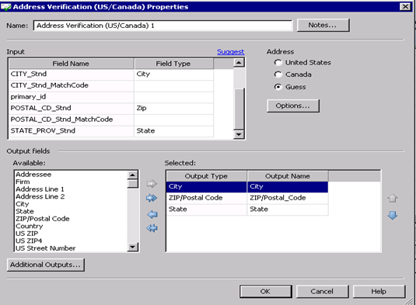Click the Help button

(379, 292)
